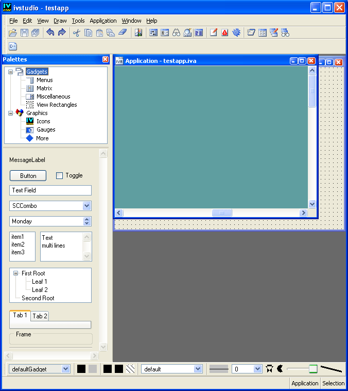The height and width of the screenshot is (391, 348).
Task: Click the line thickness slider handle
Action: coord(313,369)
